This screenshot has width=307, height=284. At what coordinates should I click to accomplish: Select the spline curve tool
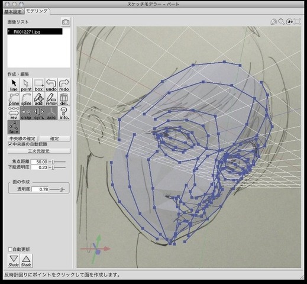click(x=26, y=99)
